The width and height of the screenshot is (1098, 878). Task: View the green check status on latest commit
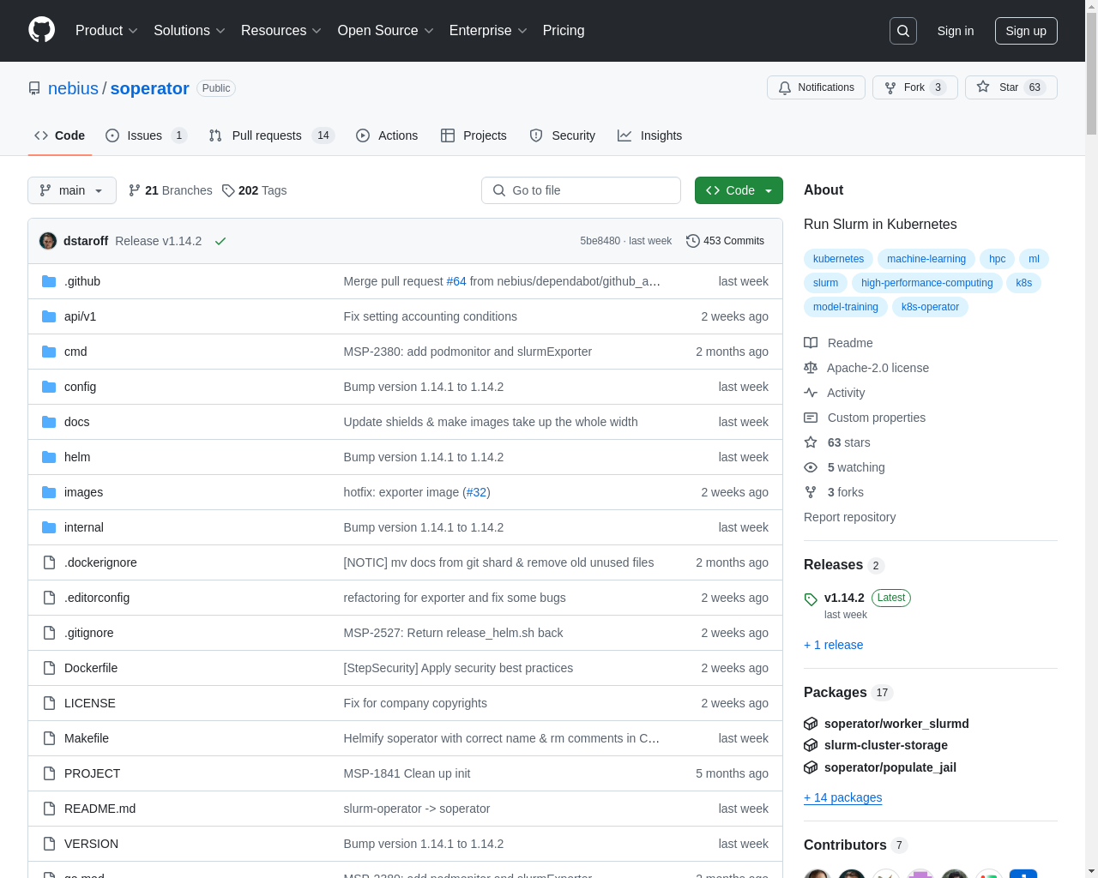pyautogui.click(x=220, y=241)
